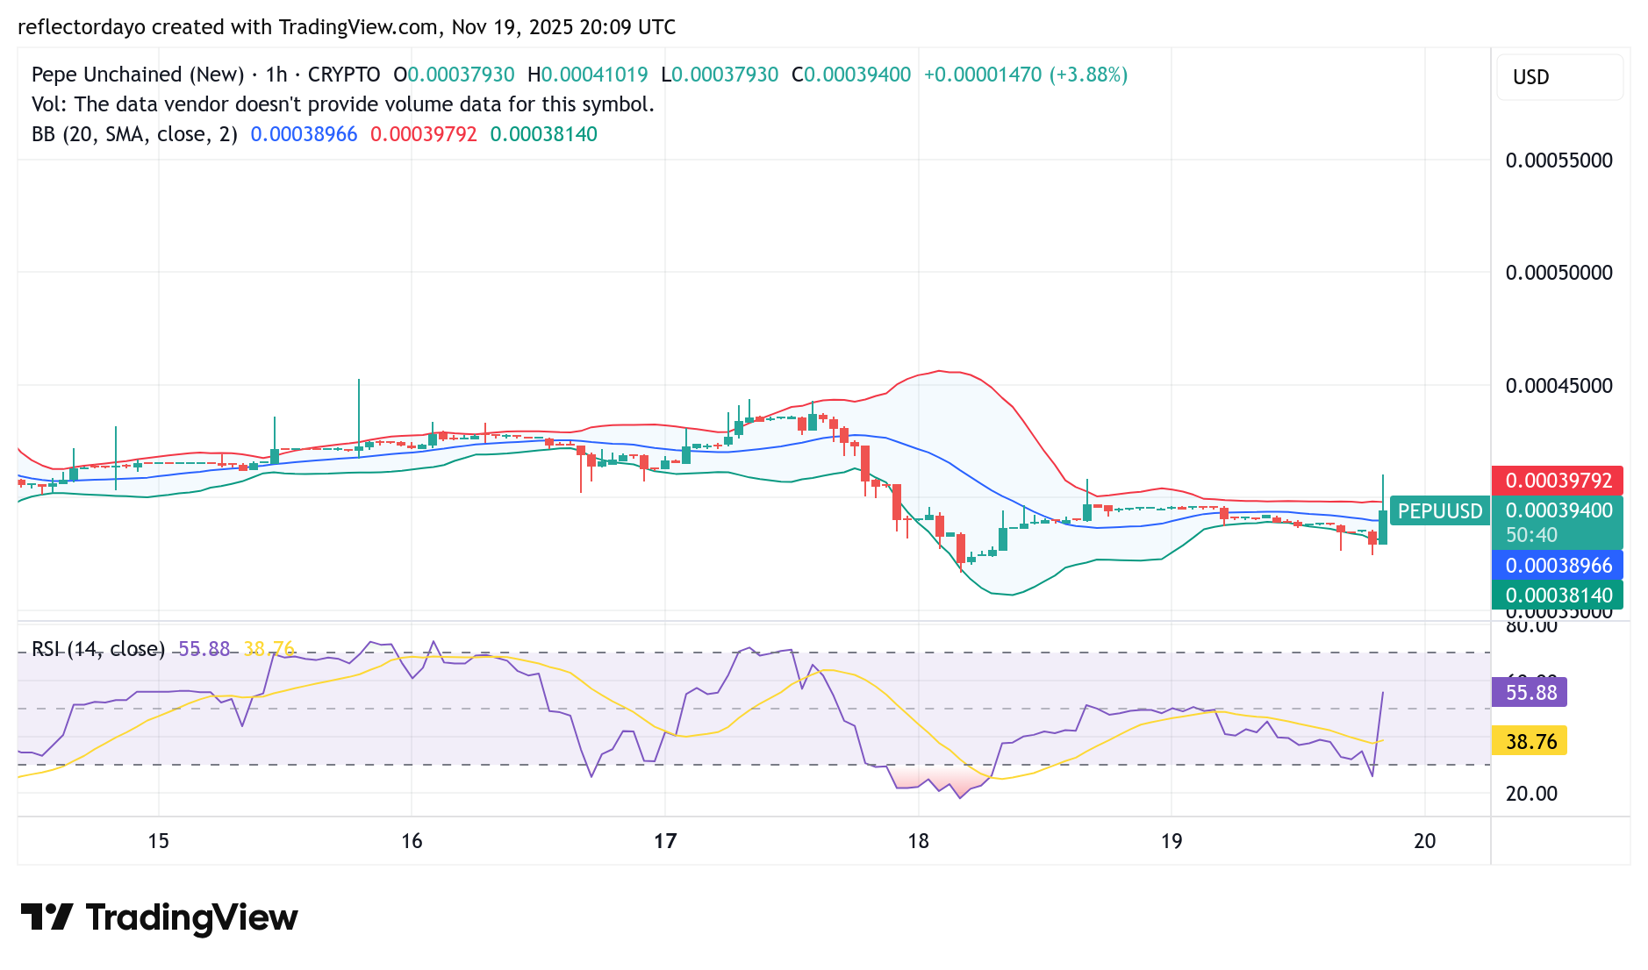The image size is (1648, 970).
Task: Click the blue 0.00038966 price axis label
Action: 1558,566
